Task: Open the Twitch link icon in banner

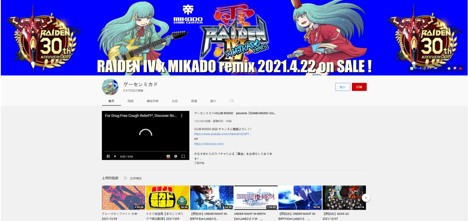Action: click(x=455, y=68)
